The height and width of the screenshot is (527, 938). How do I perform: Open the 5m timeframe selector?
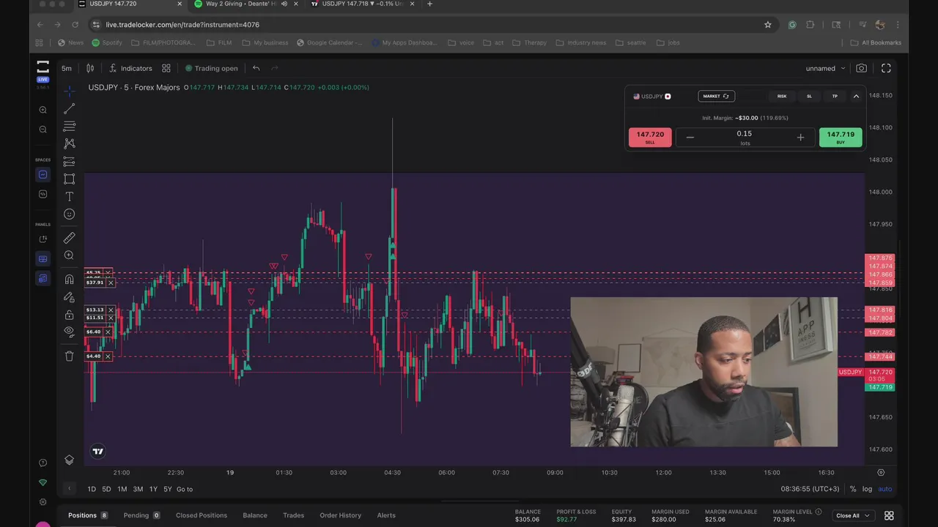coord(67,68)
